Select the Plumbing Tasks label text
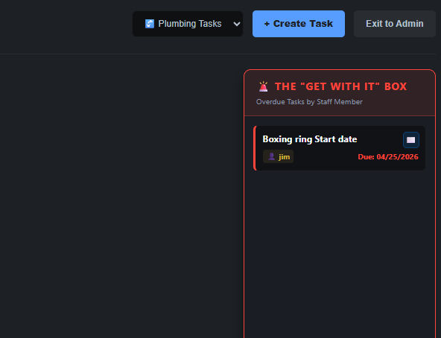441x338 pixels. tap(190, 24)
